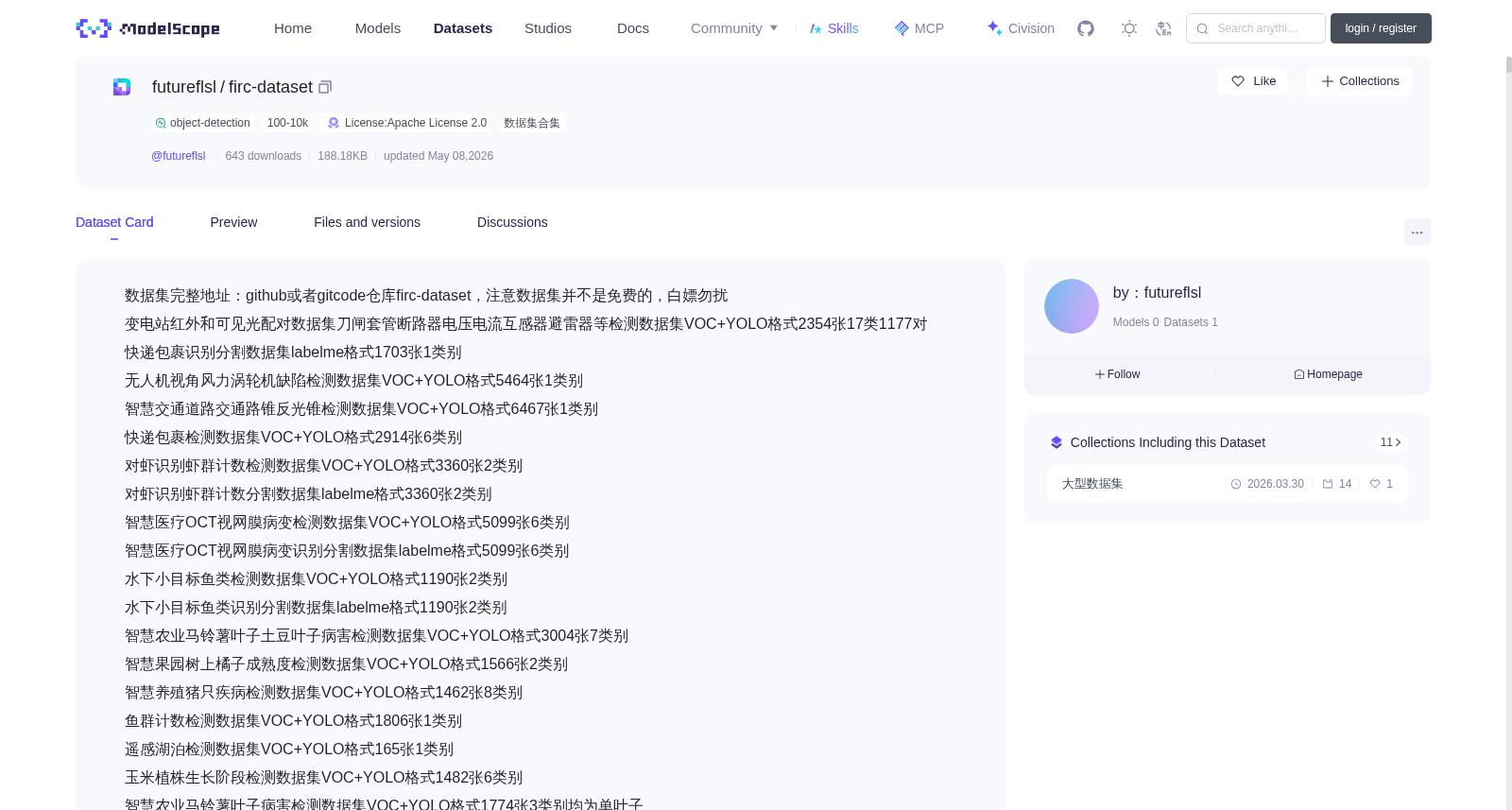The height and width of the screenshot is (810, 1512).
Task: Follow the futureflsl author
Action: click(1117, 374)
